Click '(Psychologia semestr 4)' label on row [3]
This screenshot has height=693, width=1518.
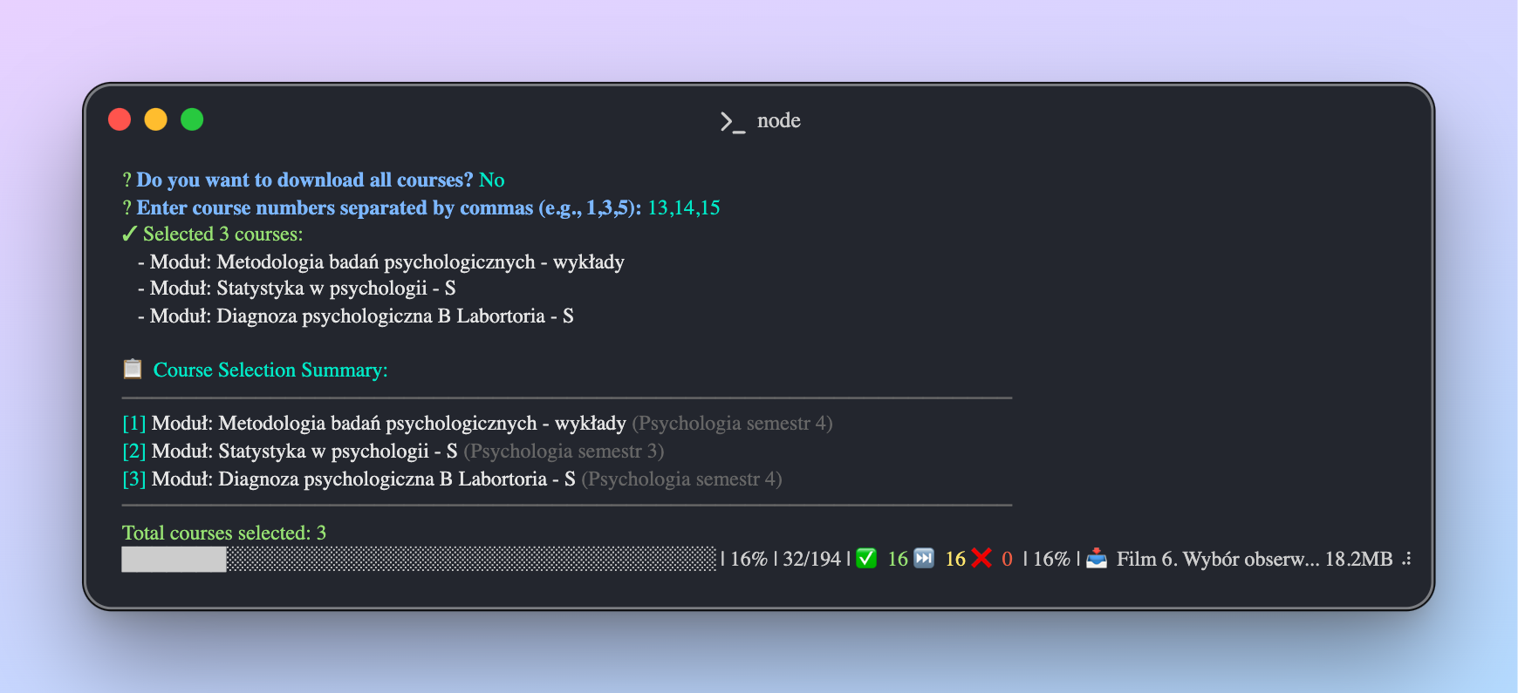click(x=681, y=479)
